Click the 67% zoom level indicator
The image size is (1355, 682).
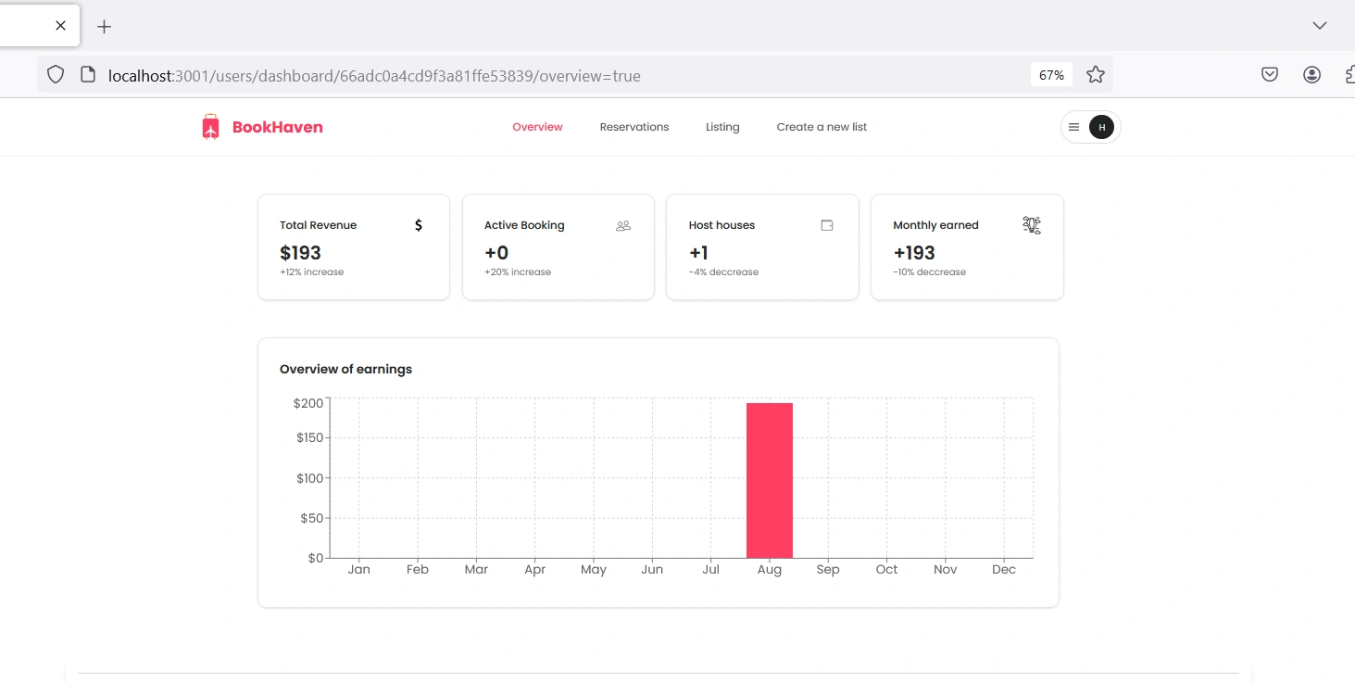[1051, 75]
